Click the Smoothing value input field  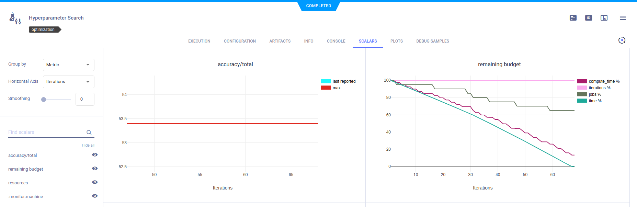pyautogui.click(x=84, y=99)
